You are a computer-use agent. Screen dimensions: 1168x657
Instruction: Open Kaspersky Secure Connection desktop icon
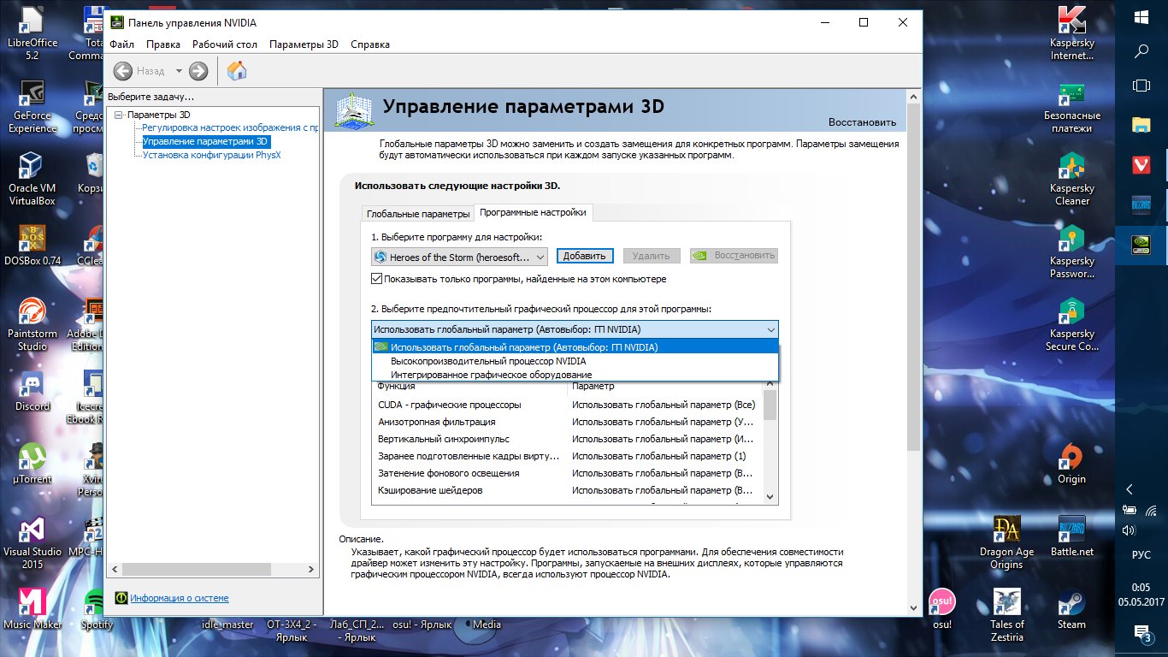tap(1072, 325)
